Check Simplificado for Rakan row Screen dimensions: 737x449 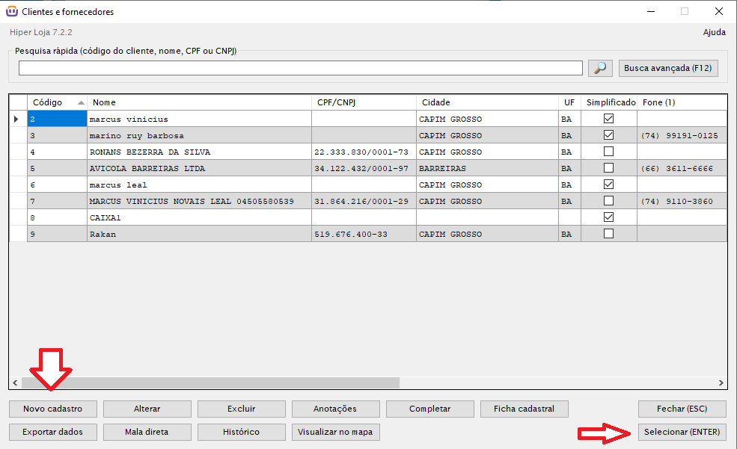609,234
